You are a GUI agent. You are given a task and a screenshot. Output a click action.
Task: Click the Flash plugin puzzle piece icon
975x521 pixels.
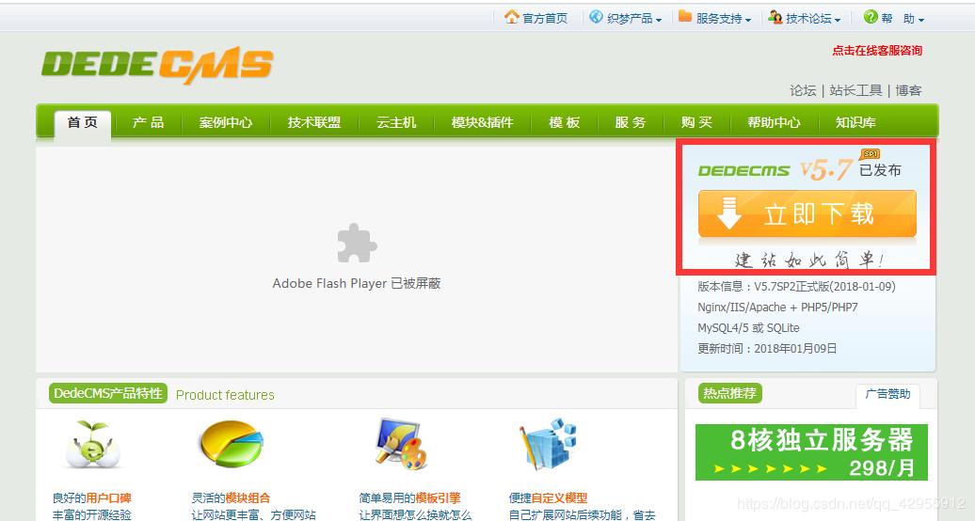click(x=357, y=243)
